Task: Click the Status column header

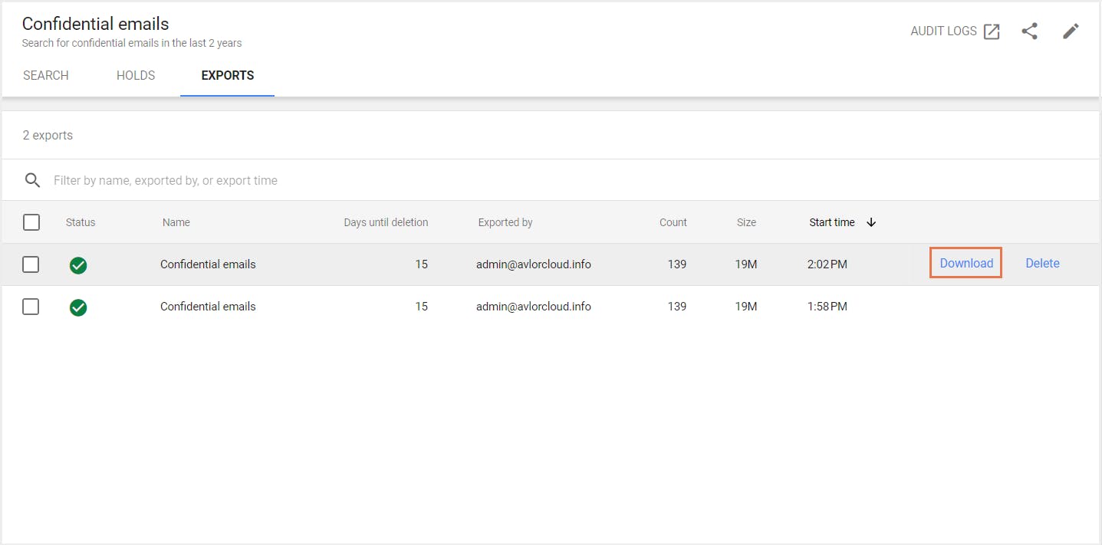Action: point(81,222)
